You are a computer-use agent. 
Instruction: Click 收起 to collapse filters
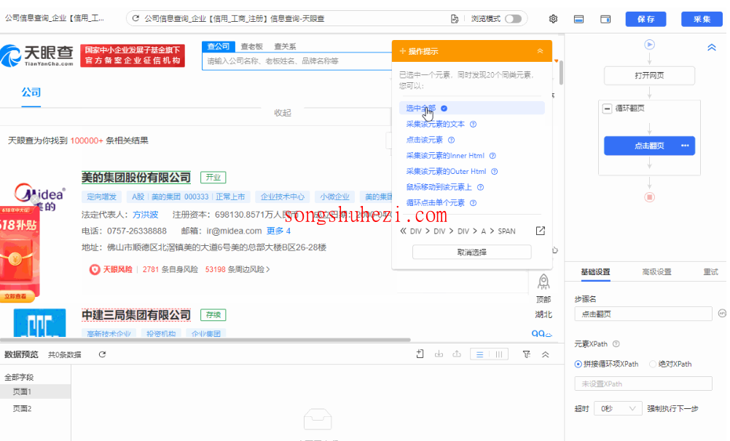click(x=282, y=113)
